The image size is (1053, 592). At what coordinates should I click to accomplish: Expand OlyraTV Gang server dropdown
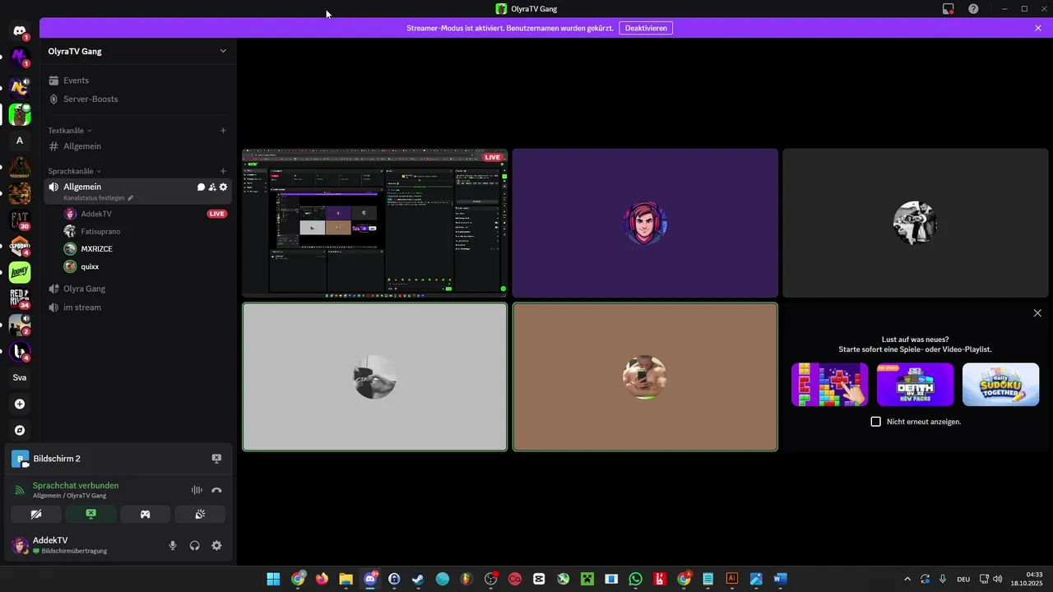pos(223,51)
